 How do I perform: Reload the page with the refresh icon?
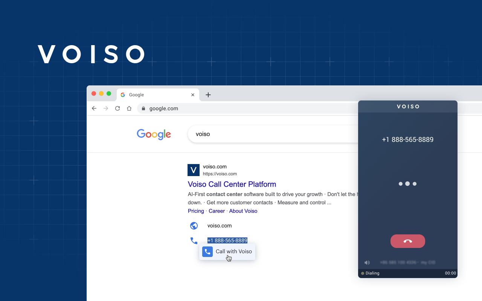tap(117, 108)
